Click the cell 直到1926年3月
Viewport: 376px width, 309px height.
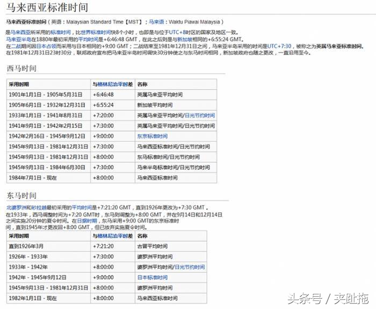tap(48, 246)
